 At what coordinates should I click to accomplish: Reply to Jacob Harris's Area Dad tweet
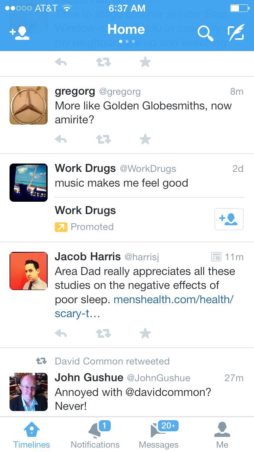[61, 333]
